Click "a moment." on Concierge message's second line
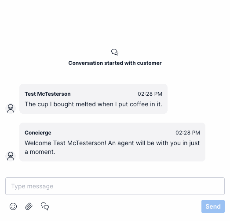 [40, 152]
